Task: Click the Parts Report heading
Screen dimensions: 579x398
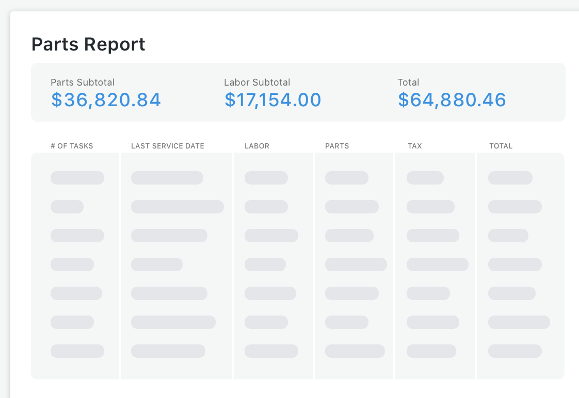Action: click(88, 44)
